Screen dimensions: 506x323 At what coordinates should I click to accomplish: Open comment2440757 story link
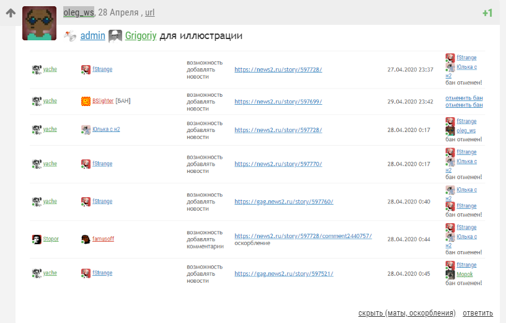pyautogui.click(x=303, y=236)
